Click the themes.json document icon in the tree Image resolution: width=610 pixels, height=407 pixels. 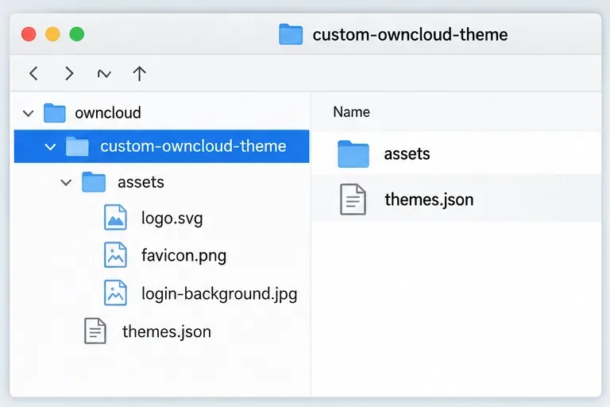point(95,331)
